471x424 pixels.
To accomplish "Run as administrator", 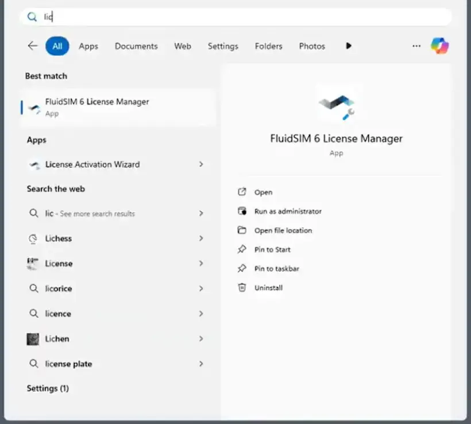I will click(x=288, y=211).
